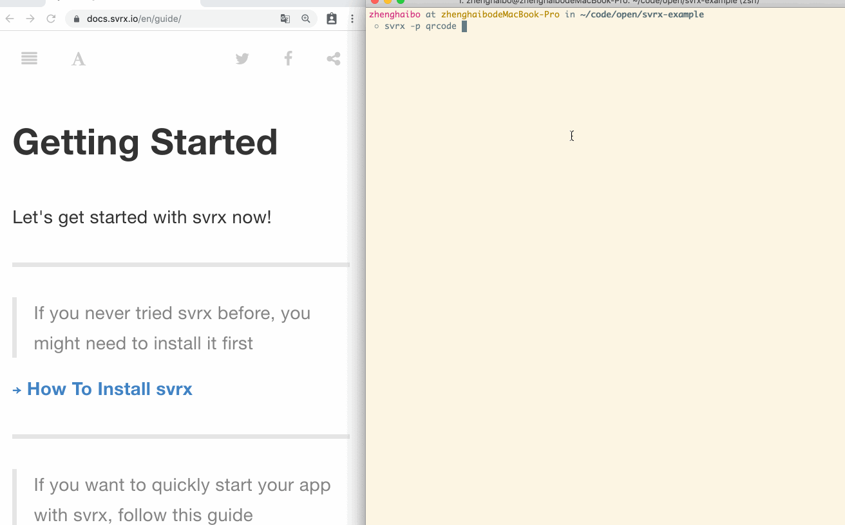Share the page on Twitter

[242, 59]
